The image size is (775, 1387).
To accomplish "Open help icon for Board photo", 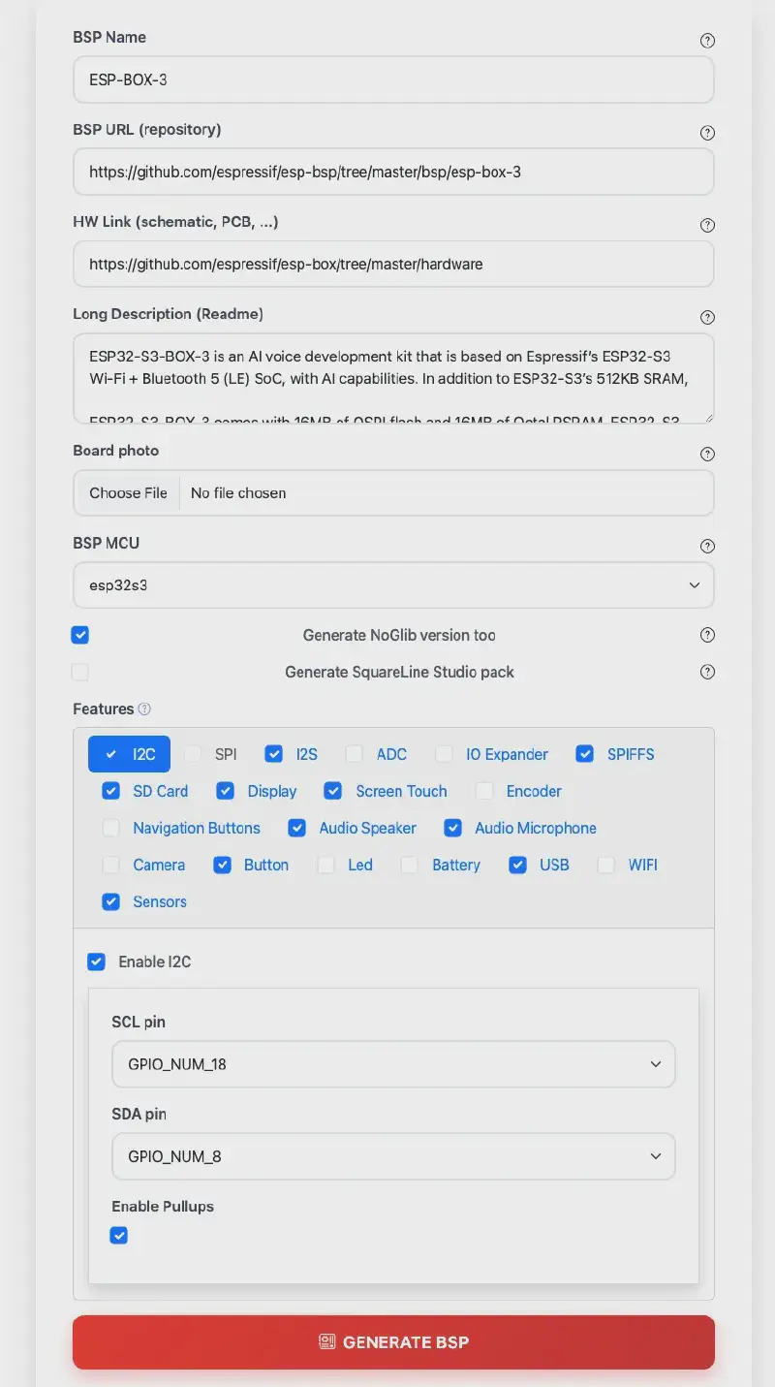I will coord(707,454).
